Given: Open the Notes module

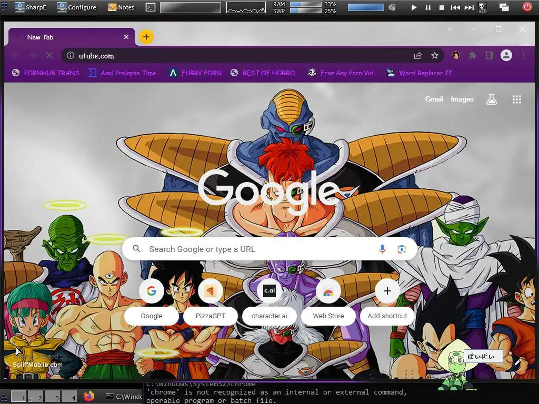Looking at the screenshot, I should pyautogui.click(x=121, y=7).
